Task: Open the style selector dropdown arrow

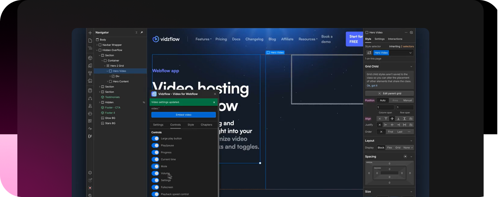Action: tap(410, 53)
